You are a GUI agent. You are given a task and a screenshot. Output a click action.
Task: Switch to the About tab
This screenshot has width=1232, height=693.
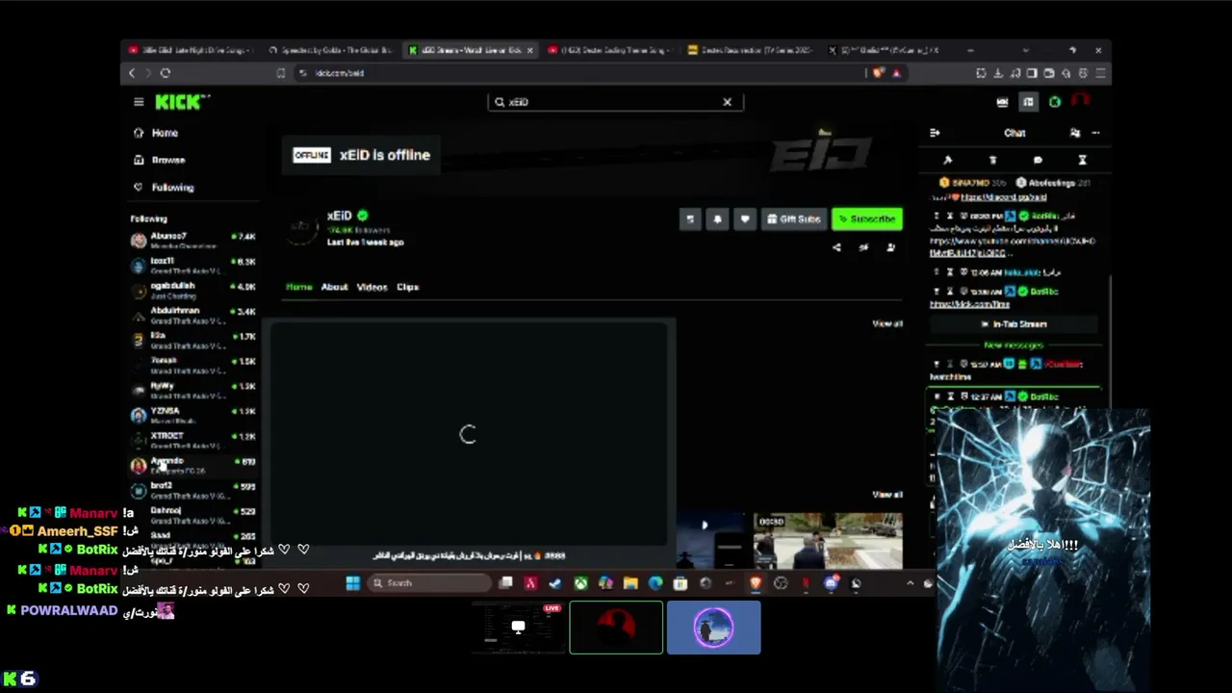point(334,287)
